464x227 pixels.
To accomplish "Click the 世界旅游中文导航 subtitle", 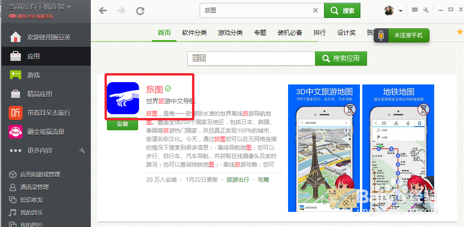I will tap(171, 101).
